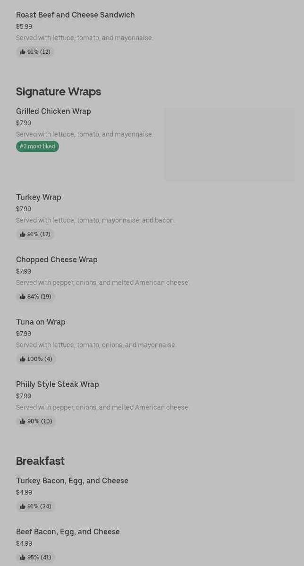This screenshot has width=304, height=566.
Task: Open the Tuna on Wrap item title
Action: click(41, 322)
